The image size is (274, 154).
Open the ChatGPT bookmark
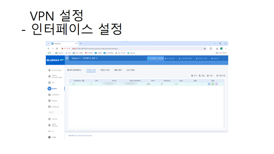click(x=60, y=53)
